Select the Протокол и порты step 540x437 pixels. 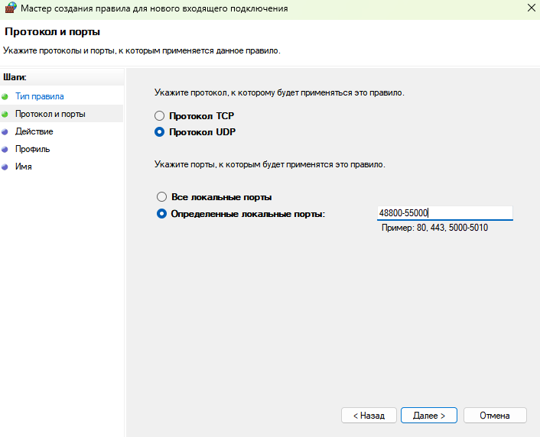tap(50, 114)
